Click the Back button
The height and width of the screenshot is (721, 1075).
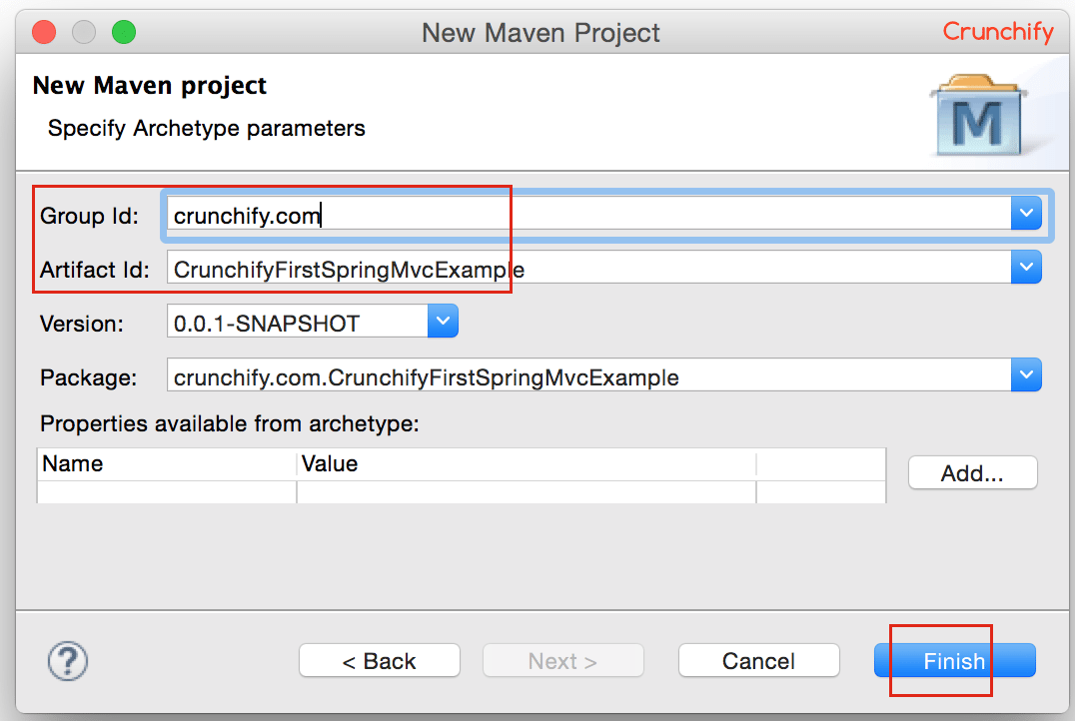[379, 660]
